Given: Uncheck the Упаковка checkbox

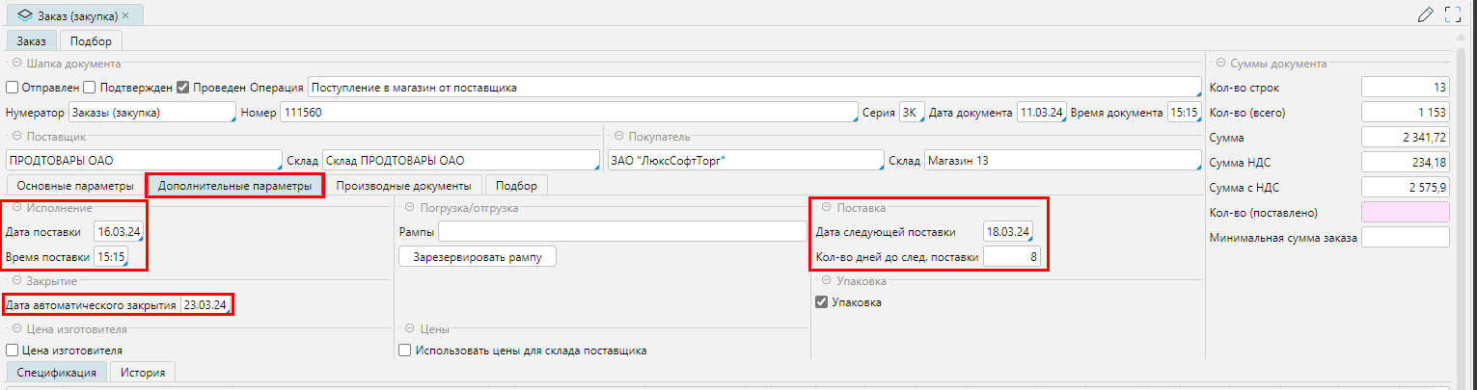Looking at the screenshot, I should pos(822,302).
